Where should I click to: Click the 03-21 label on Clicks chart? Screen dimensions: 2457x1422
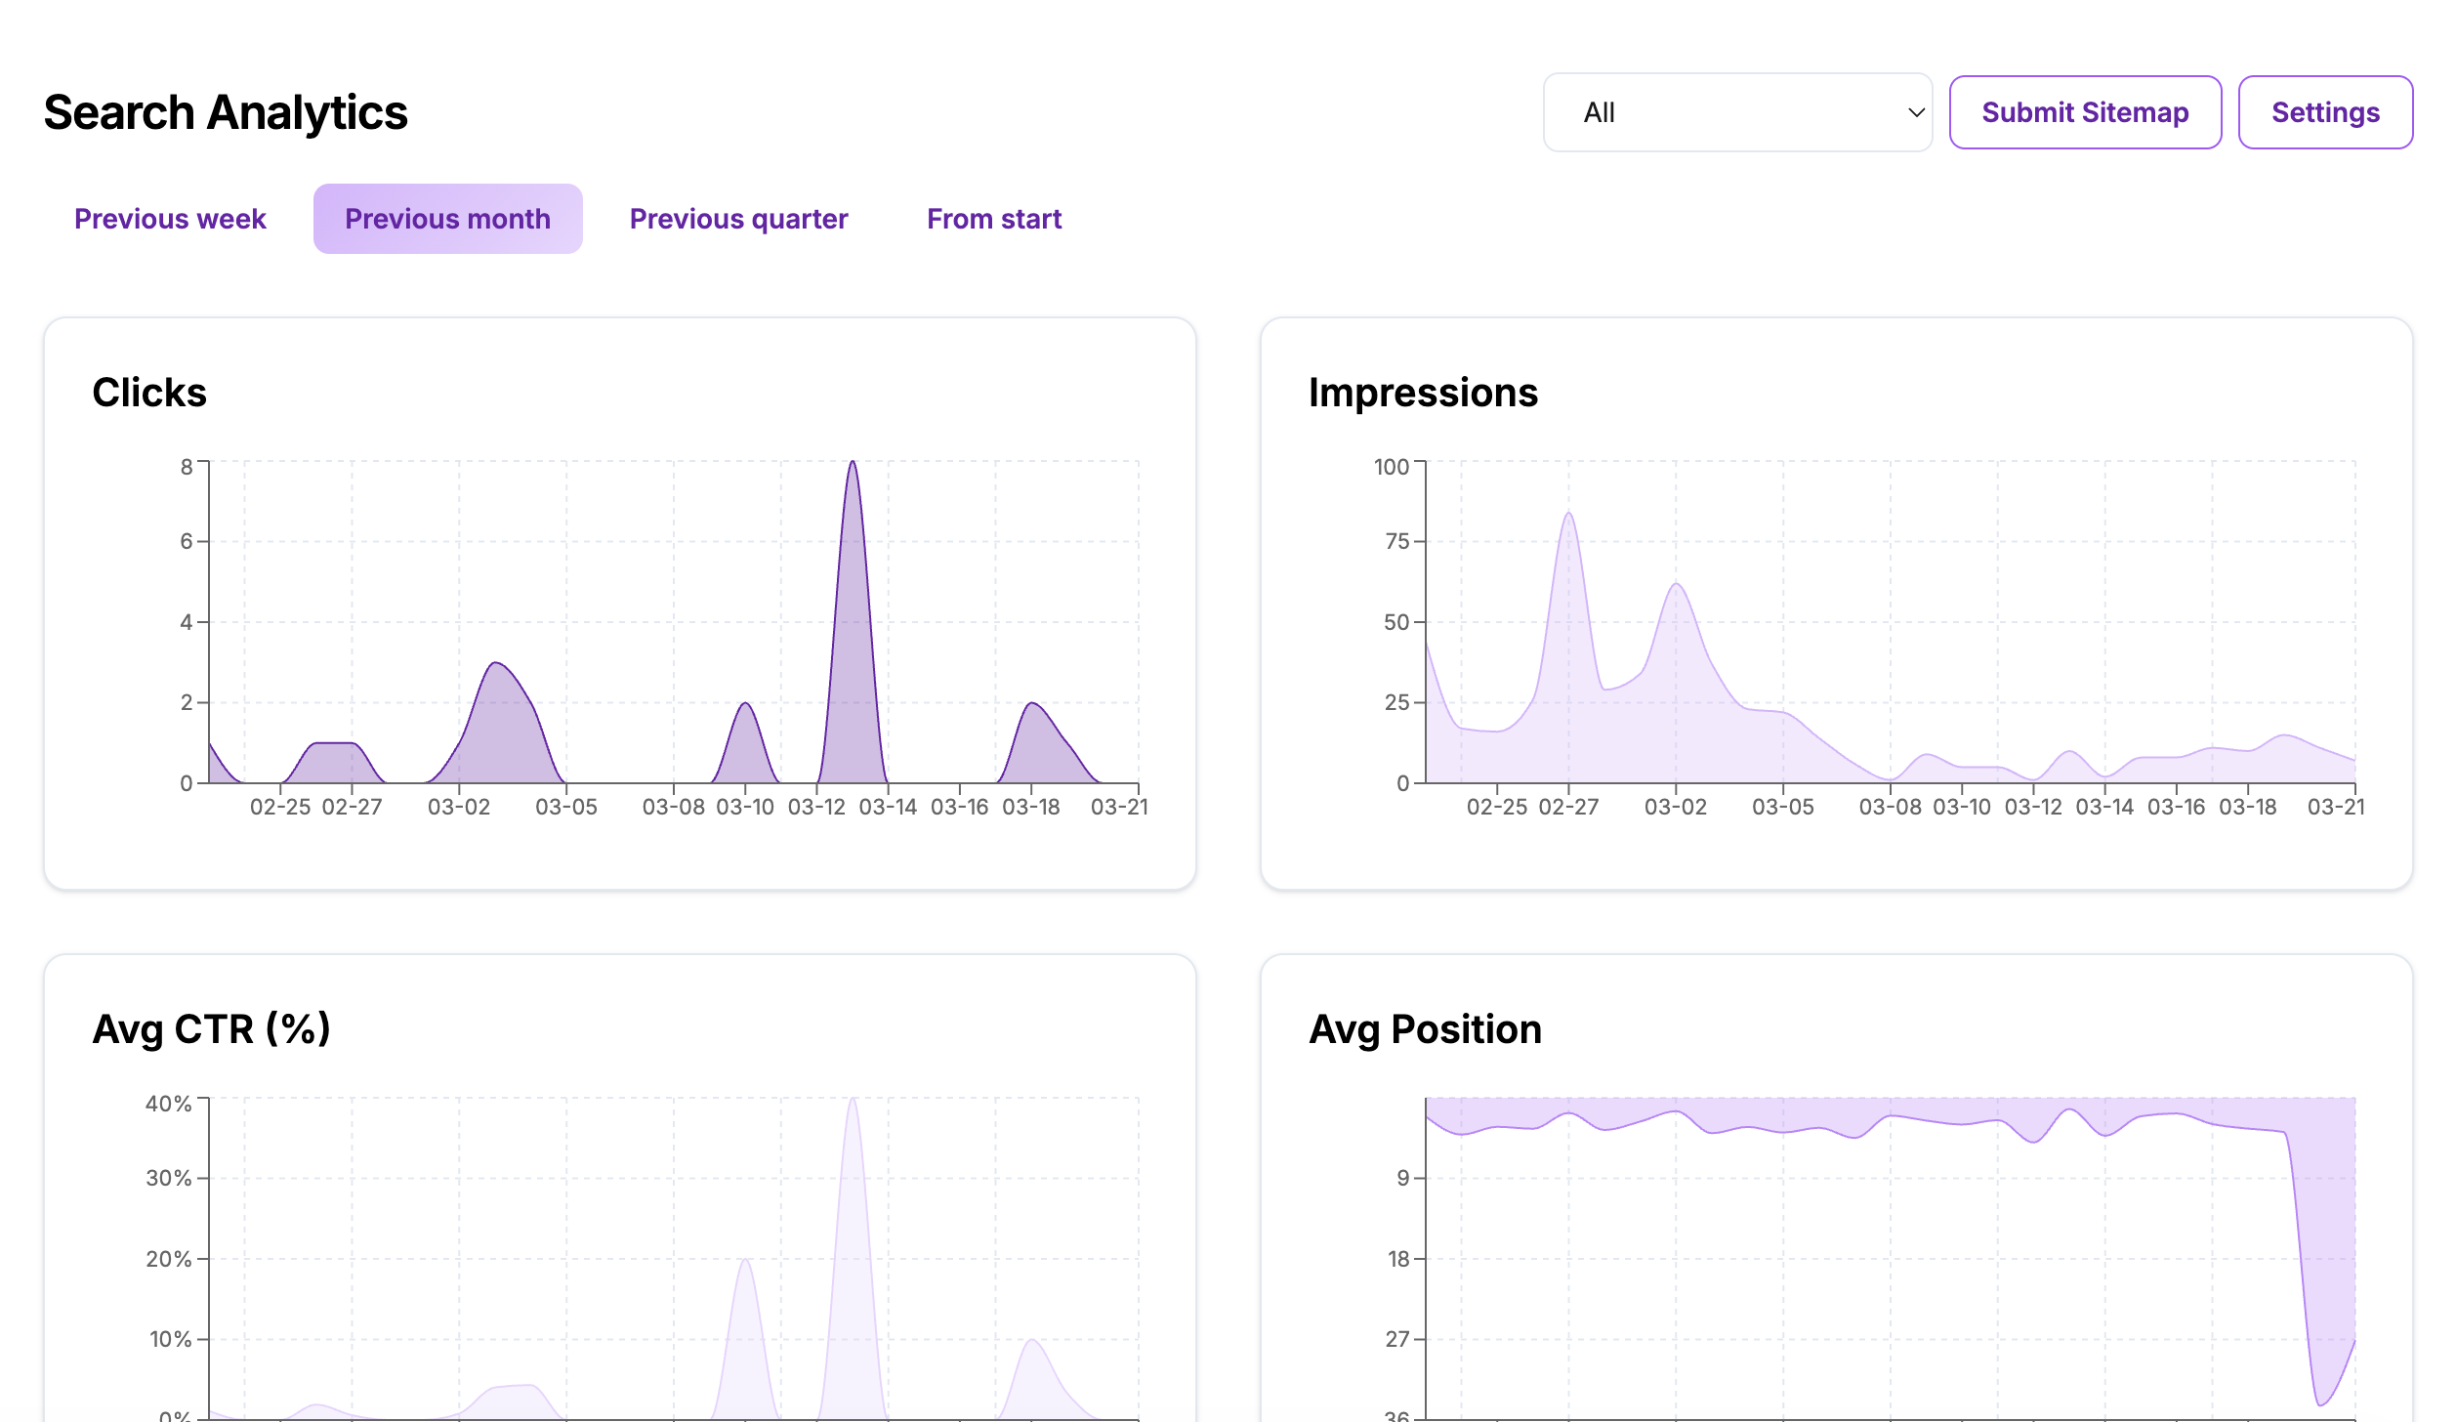pos(1119,807)
